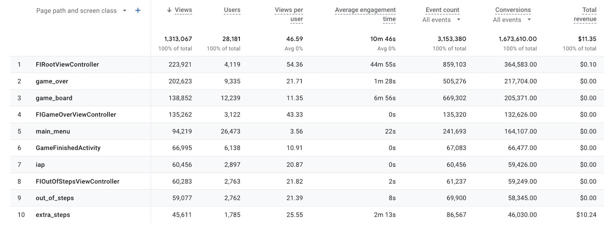
Task: Select the GameFinishedActivity screen entry
Action: pos(69,148)
